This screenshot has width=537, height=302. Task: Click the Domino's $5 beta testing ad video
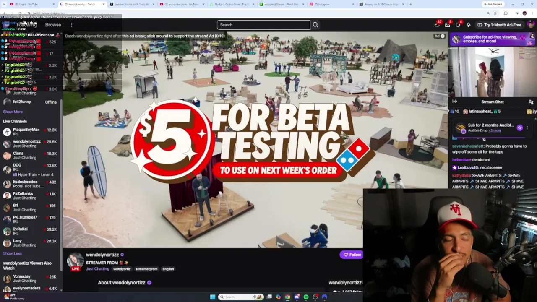coord(255,140)
